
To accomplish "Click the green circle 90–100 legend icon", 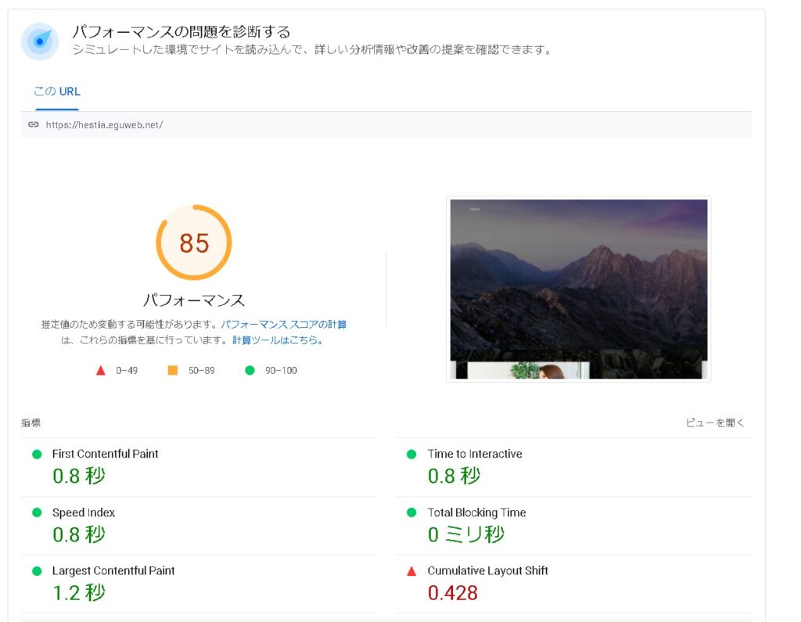I will (250, 370).
